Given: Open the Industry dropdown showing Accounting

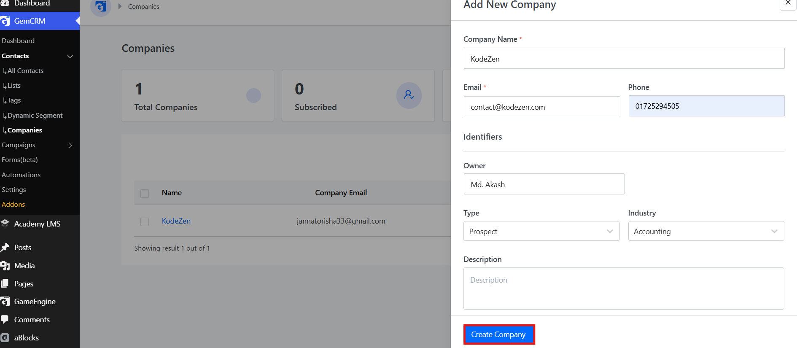Looking at the screenshot, I should tap(706, 231).
